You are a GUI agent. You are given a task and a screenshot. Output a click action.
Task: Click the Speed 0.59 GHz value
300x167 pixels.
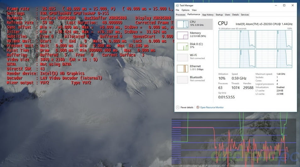[x=239, y=78]
